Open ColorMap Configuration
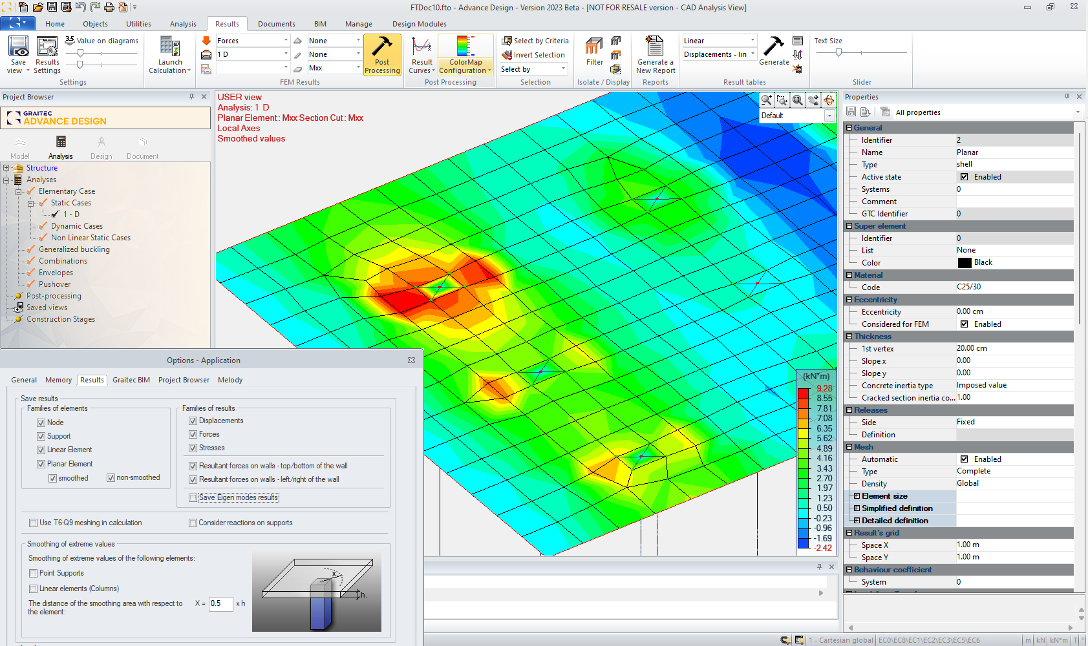The image size is (1088, 646). 465,55
